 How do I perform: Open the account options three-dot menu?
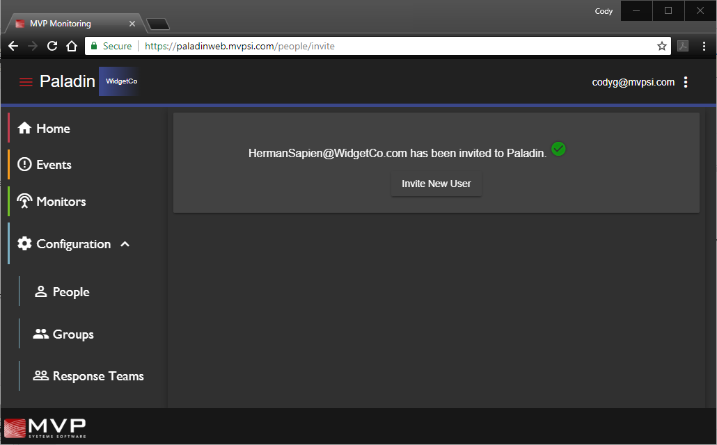(686, 82)
